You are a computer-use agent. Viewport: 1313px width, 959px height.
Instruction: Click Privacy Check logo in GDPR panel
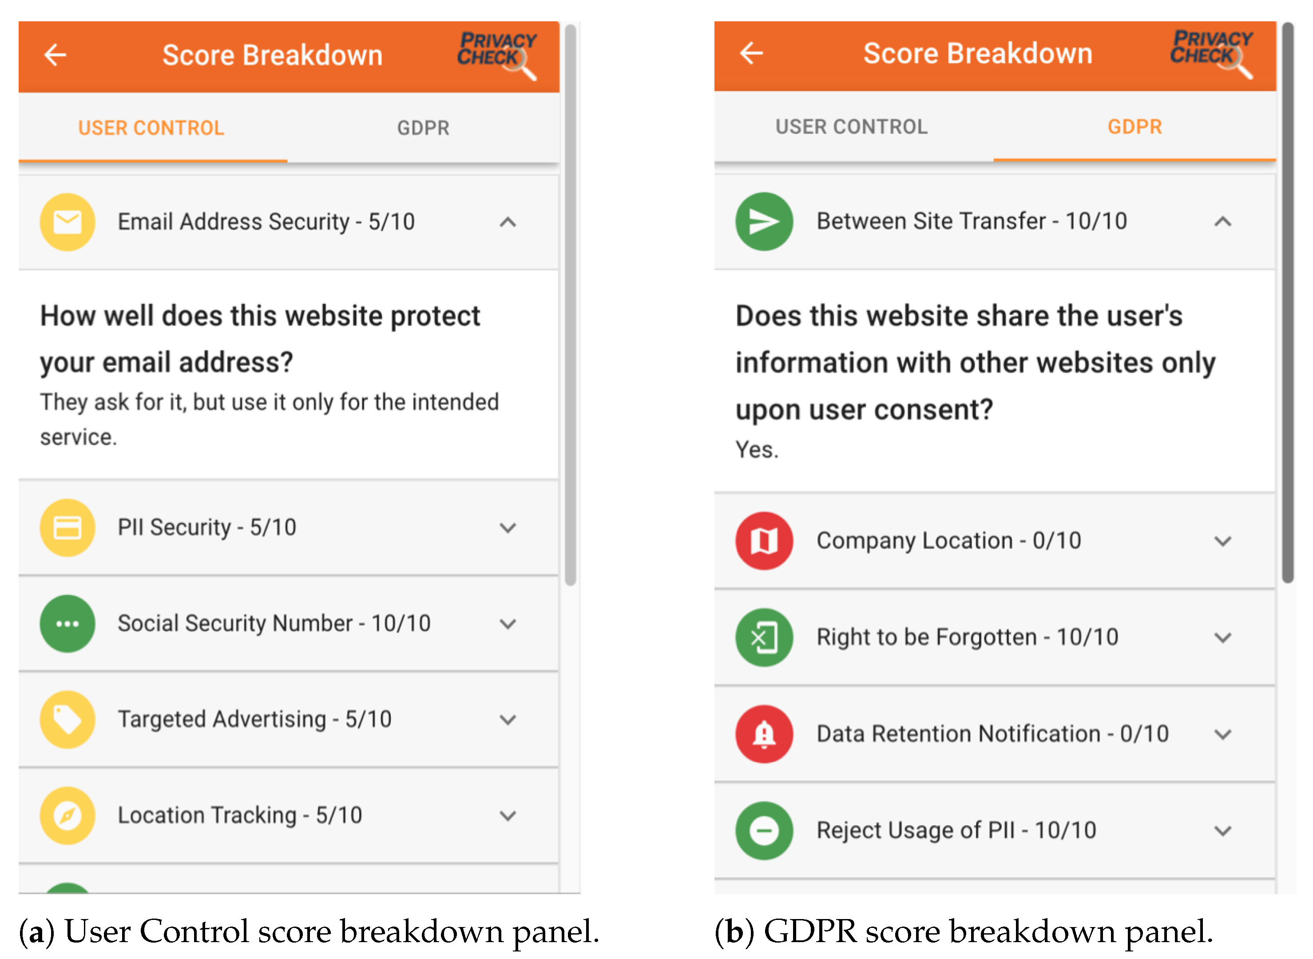1211,53
